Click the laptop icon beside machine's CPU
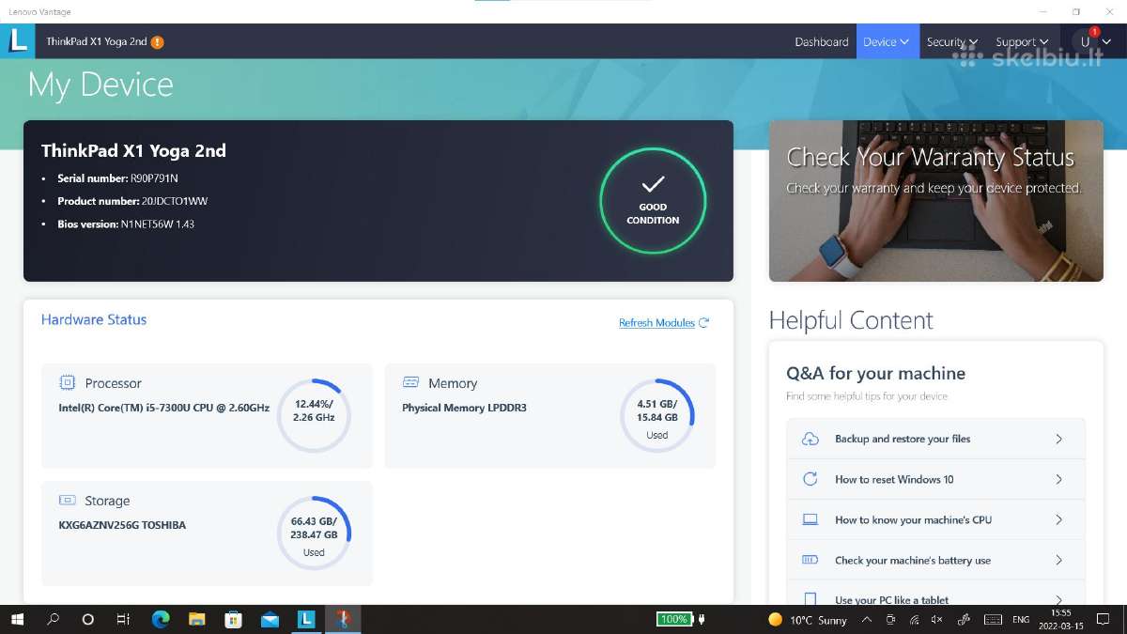1127x634 pixels. (x=810, y=519)
